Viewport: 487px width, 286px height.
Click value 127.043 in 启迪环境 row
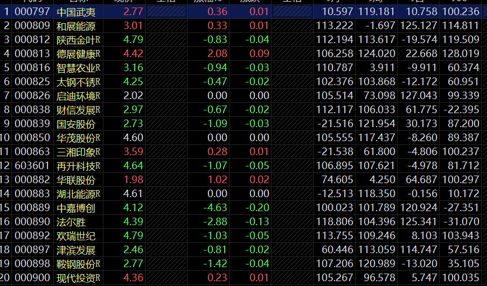(419, 96)
